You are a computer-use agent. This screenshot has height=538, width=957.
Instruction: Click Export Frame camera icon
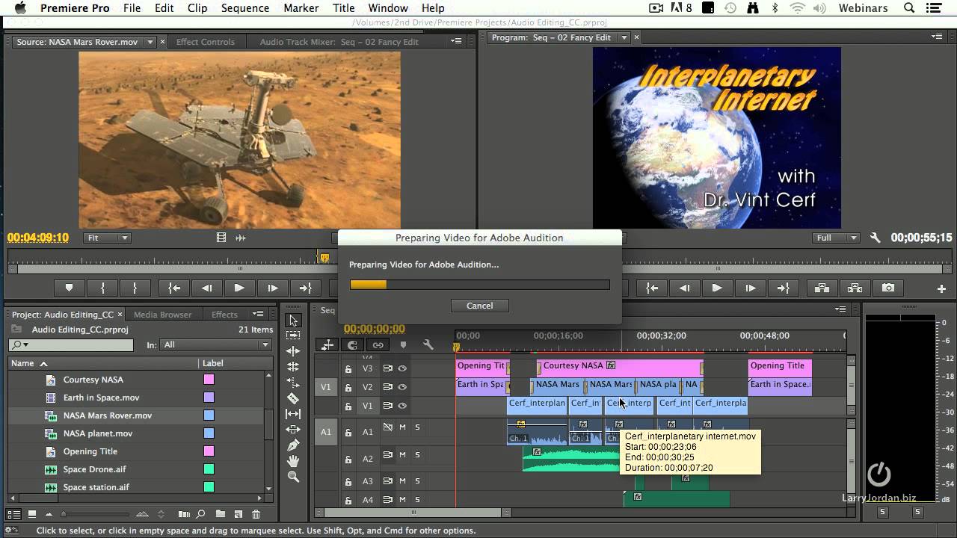pyautogui.click(x=887, y=288)
